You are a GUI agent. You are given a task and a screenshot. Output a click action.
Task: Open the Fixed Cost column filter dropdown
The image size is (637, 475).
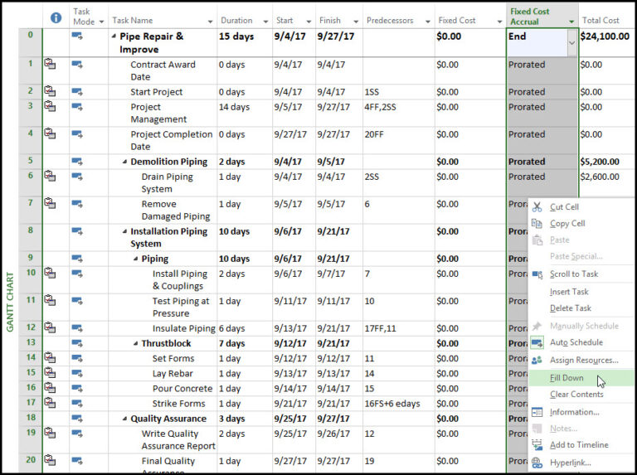click(499, 22)
